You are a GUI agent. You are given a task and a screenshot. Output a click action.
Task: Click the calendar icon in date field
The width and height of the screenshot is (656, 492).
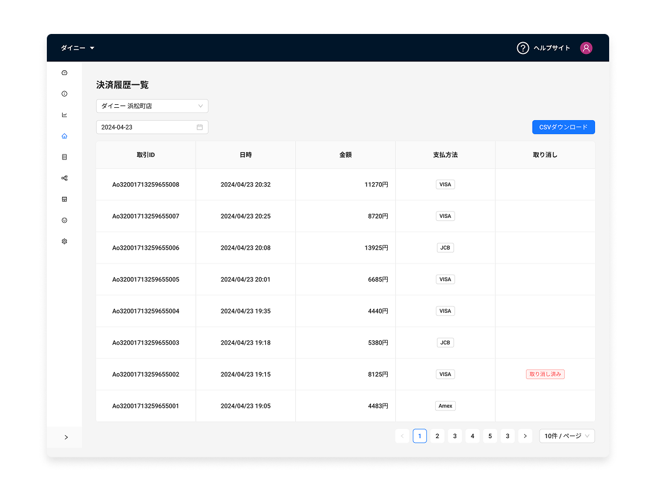(200, 127)
